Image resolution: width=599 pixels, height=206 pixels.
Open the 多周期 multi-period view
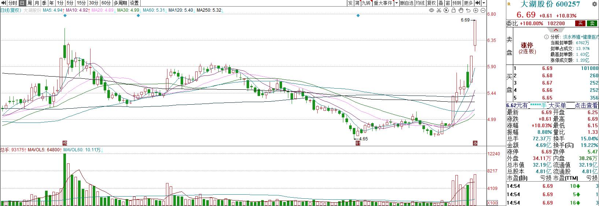pos(121,3)
